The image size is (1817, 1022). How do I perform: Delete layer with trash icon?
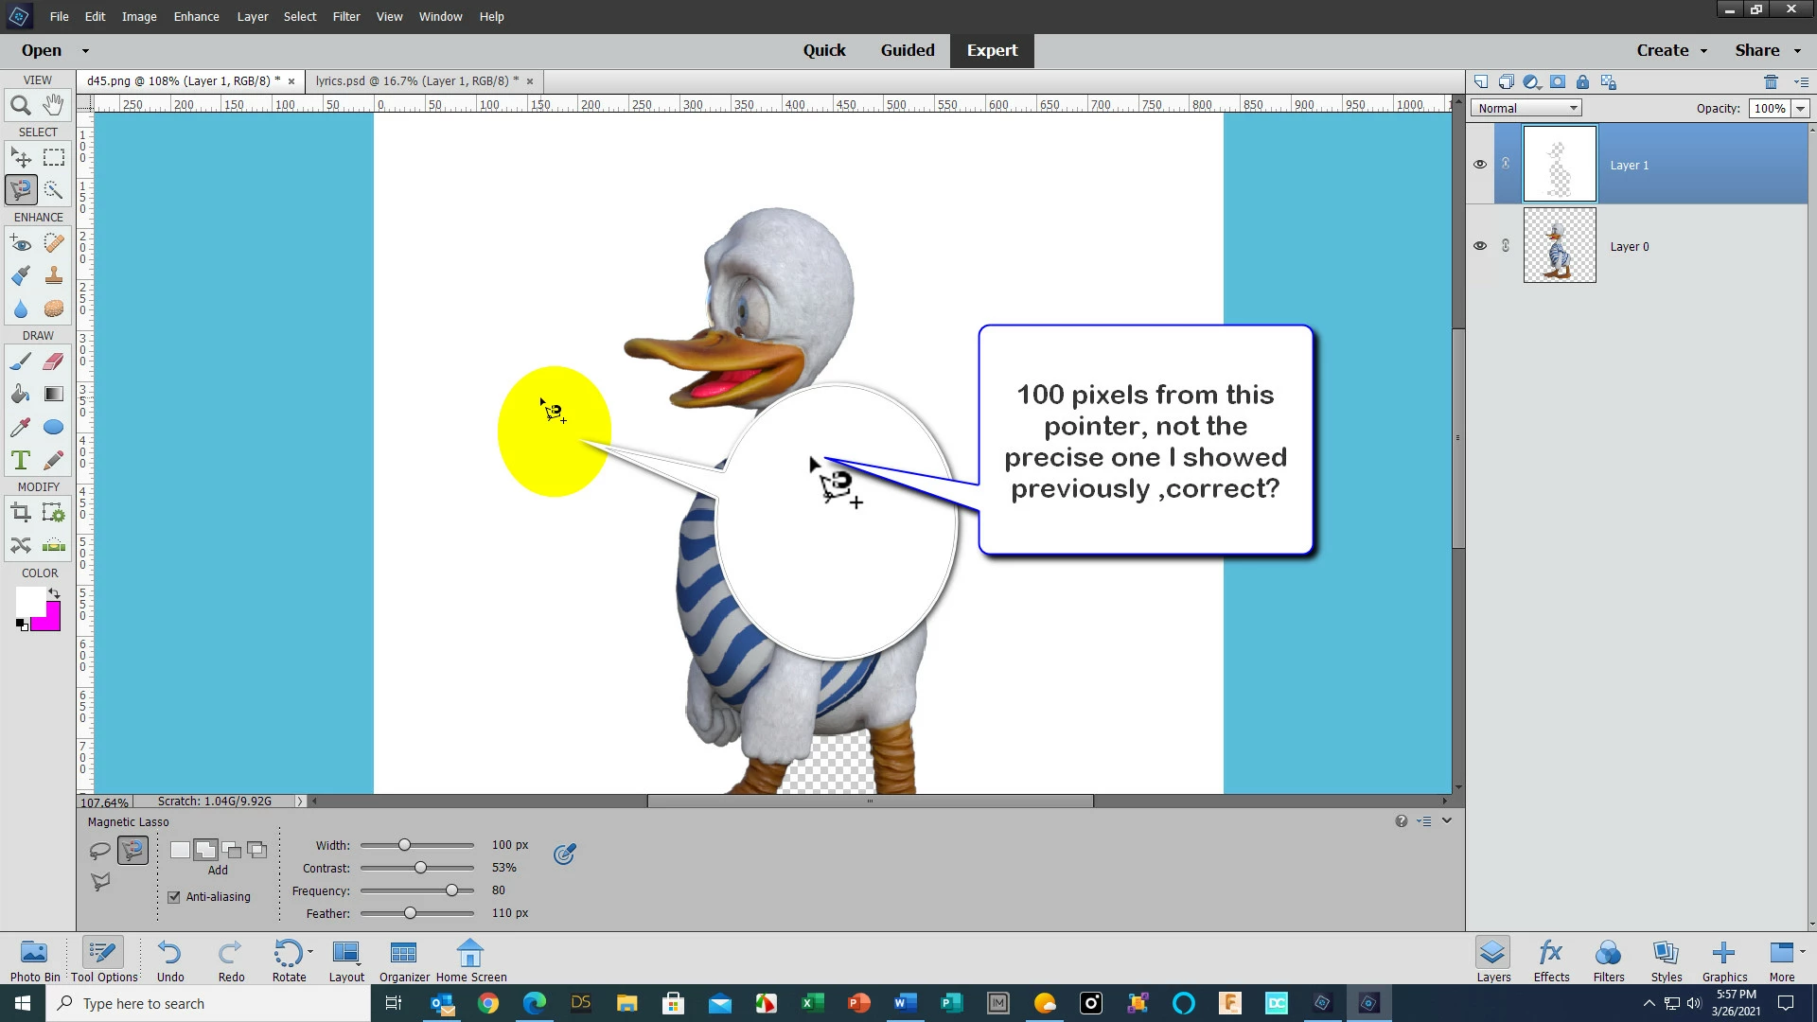click(1771, 82)
